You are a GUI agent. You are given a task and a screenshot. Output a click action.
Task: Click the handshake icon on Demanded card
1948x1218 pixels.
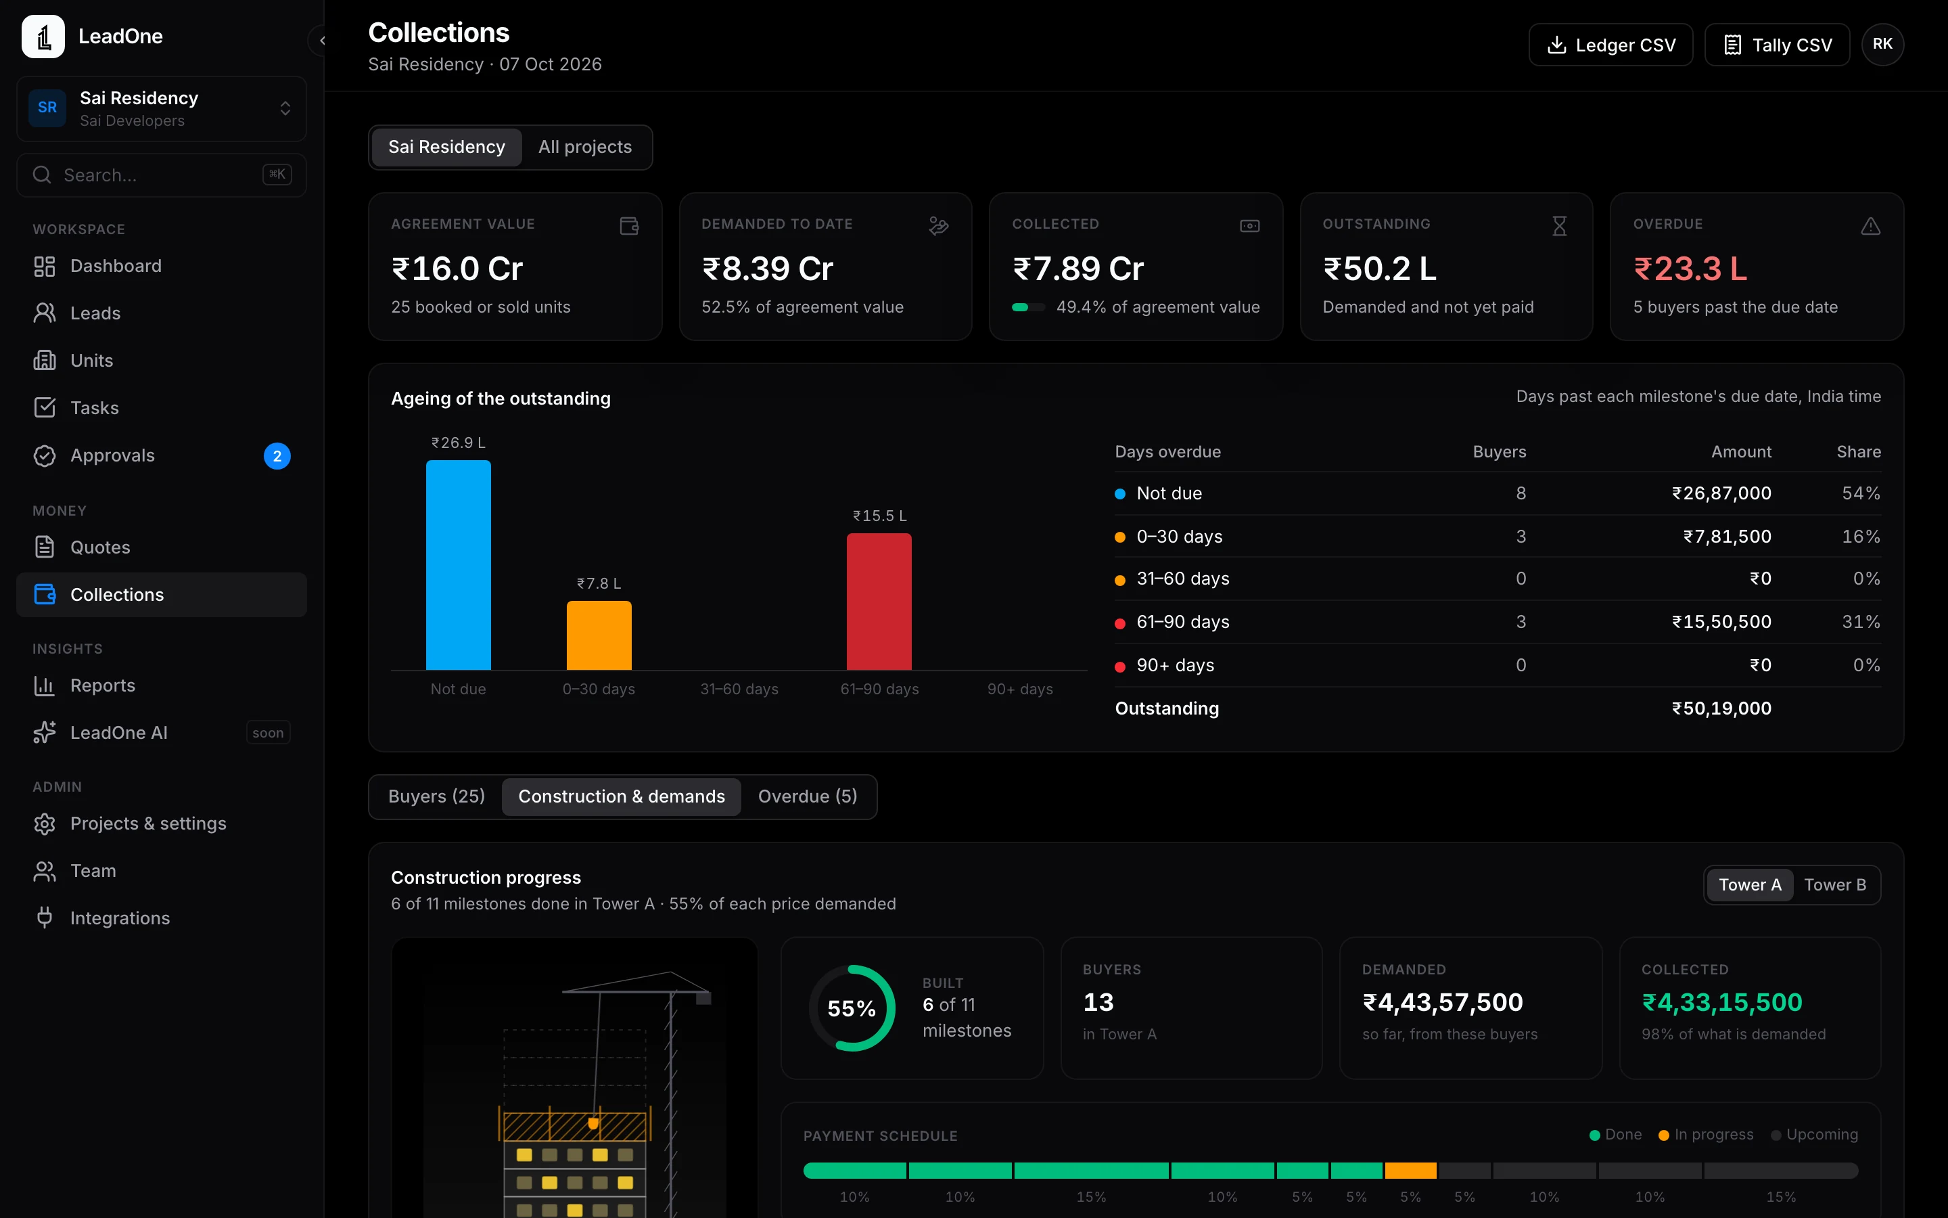(x=939, y=227)
